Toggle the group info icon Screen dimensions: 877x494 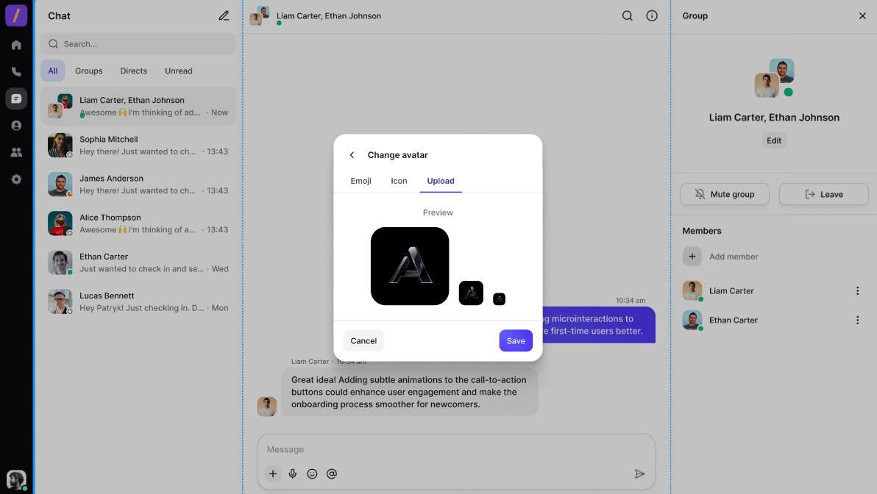pos(652,15)
